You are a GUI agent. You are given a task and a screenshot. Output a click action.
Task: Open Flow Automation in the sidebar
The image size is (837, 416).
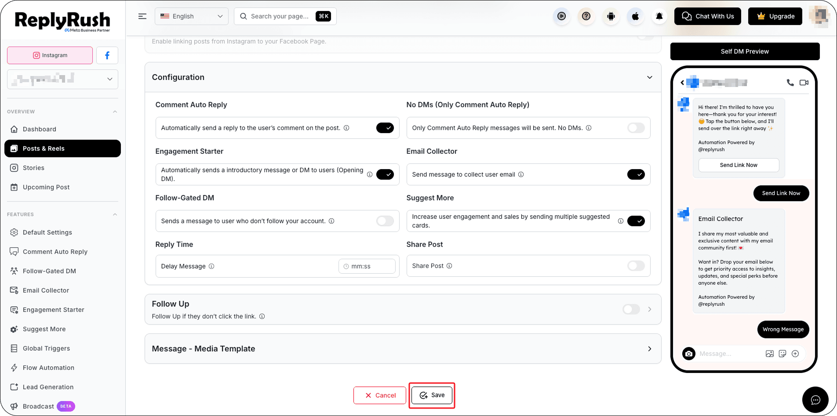pos(48,368)
